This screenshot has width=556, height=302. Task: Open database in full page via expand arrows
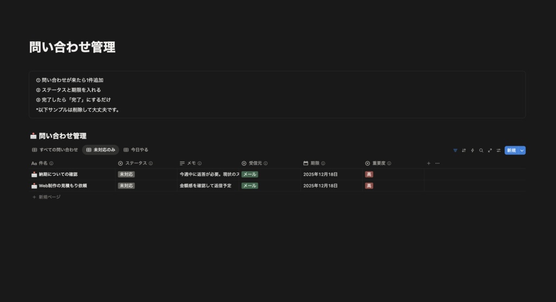pyautogui.click(x=490, y=151)
